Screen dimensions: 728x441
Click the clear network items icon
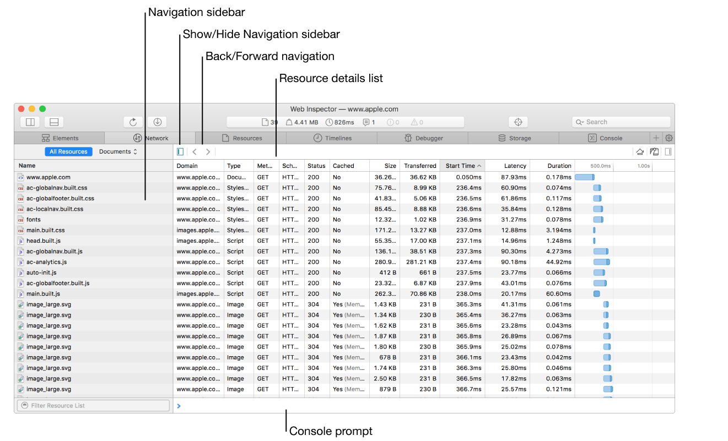[640, 152]
